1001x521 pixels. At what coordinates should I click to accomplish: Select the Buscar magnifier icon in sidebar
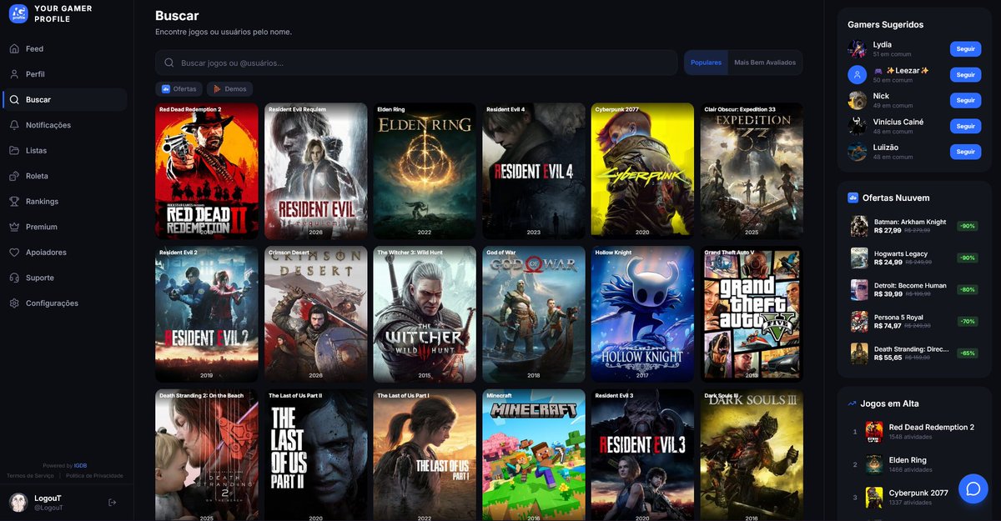coord(14,100)
